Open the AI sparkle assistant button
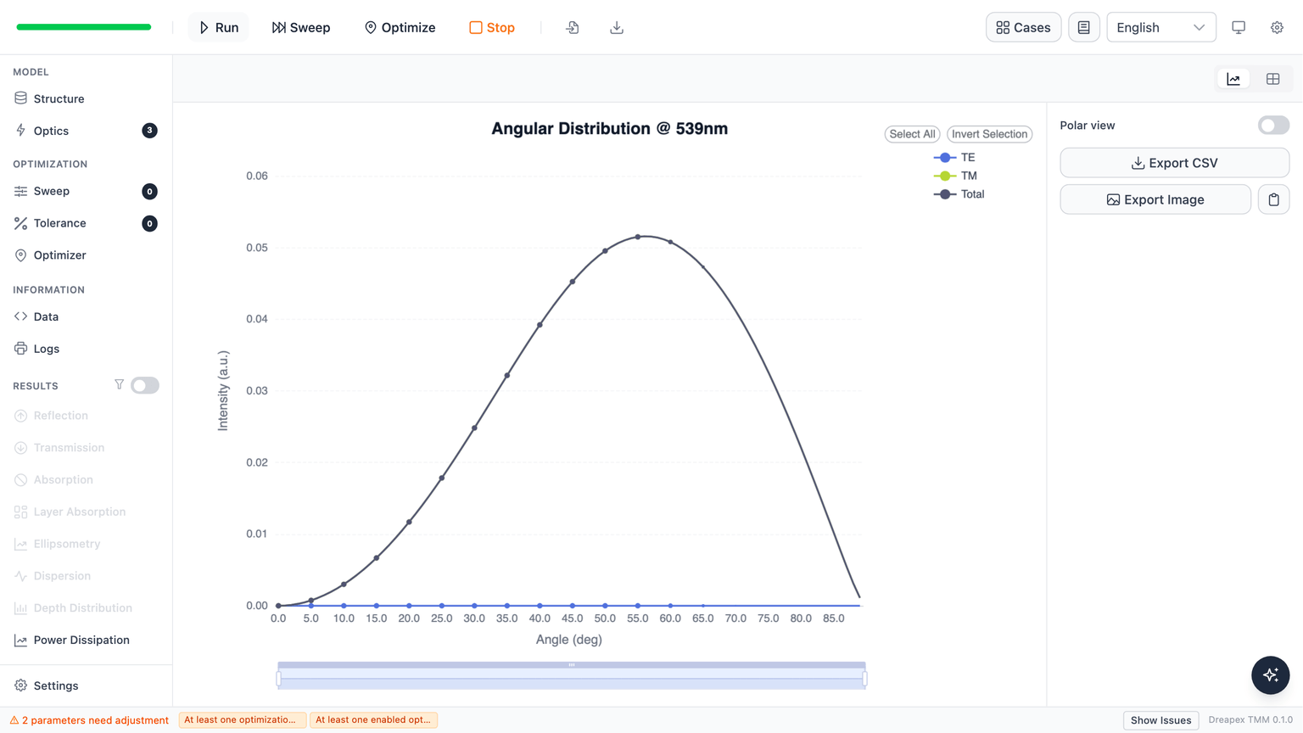 click(1270, 675)
